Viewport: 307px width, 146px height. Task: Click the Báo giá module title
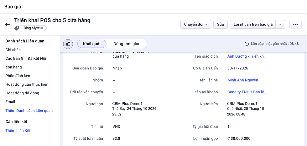[x=13, y=7]
